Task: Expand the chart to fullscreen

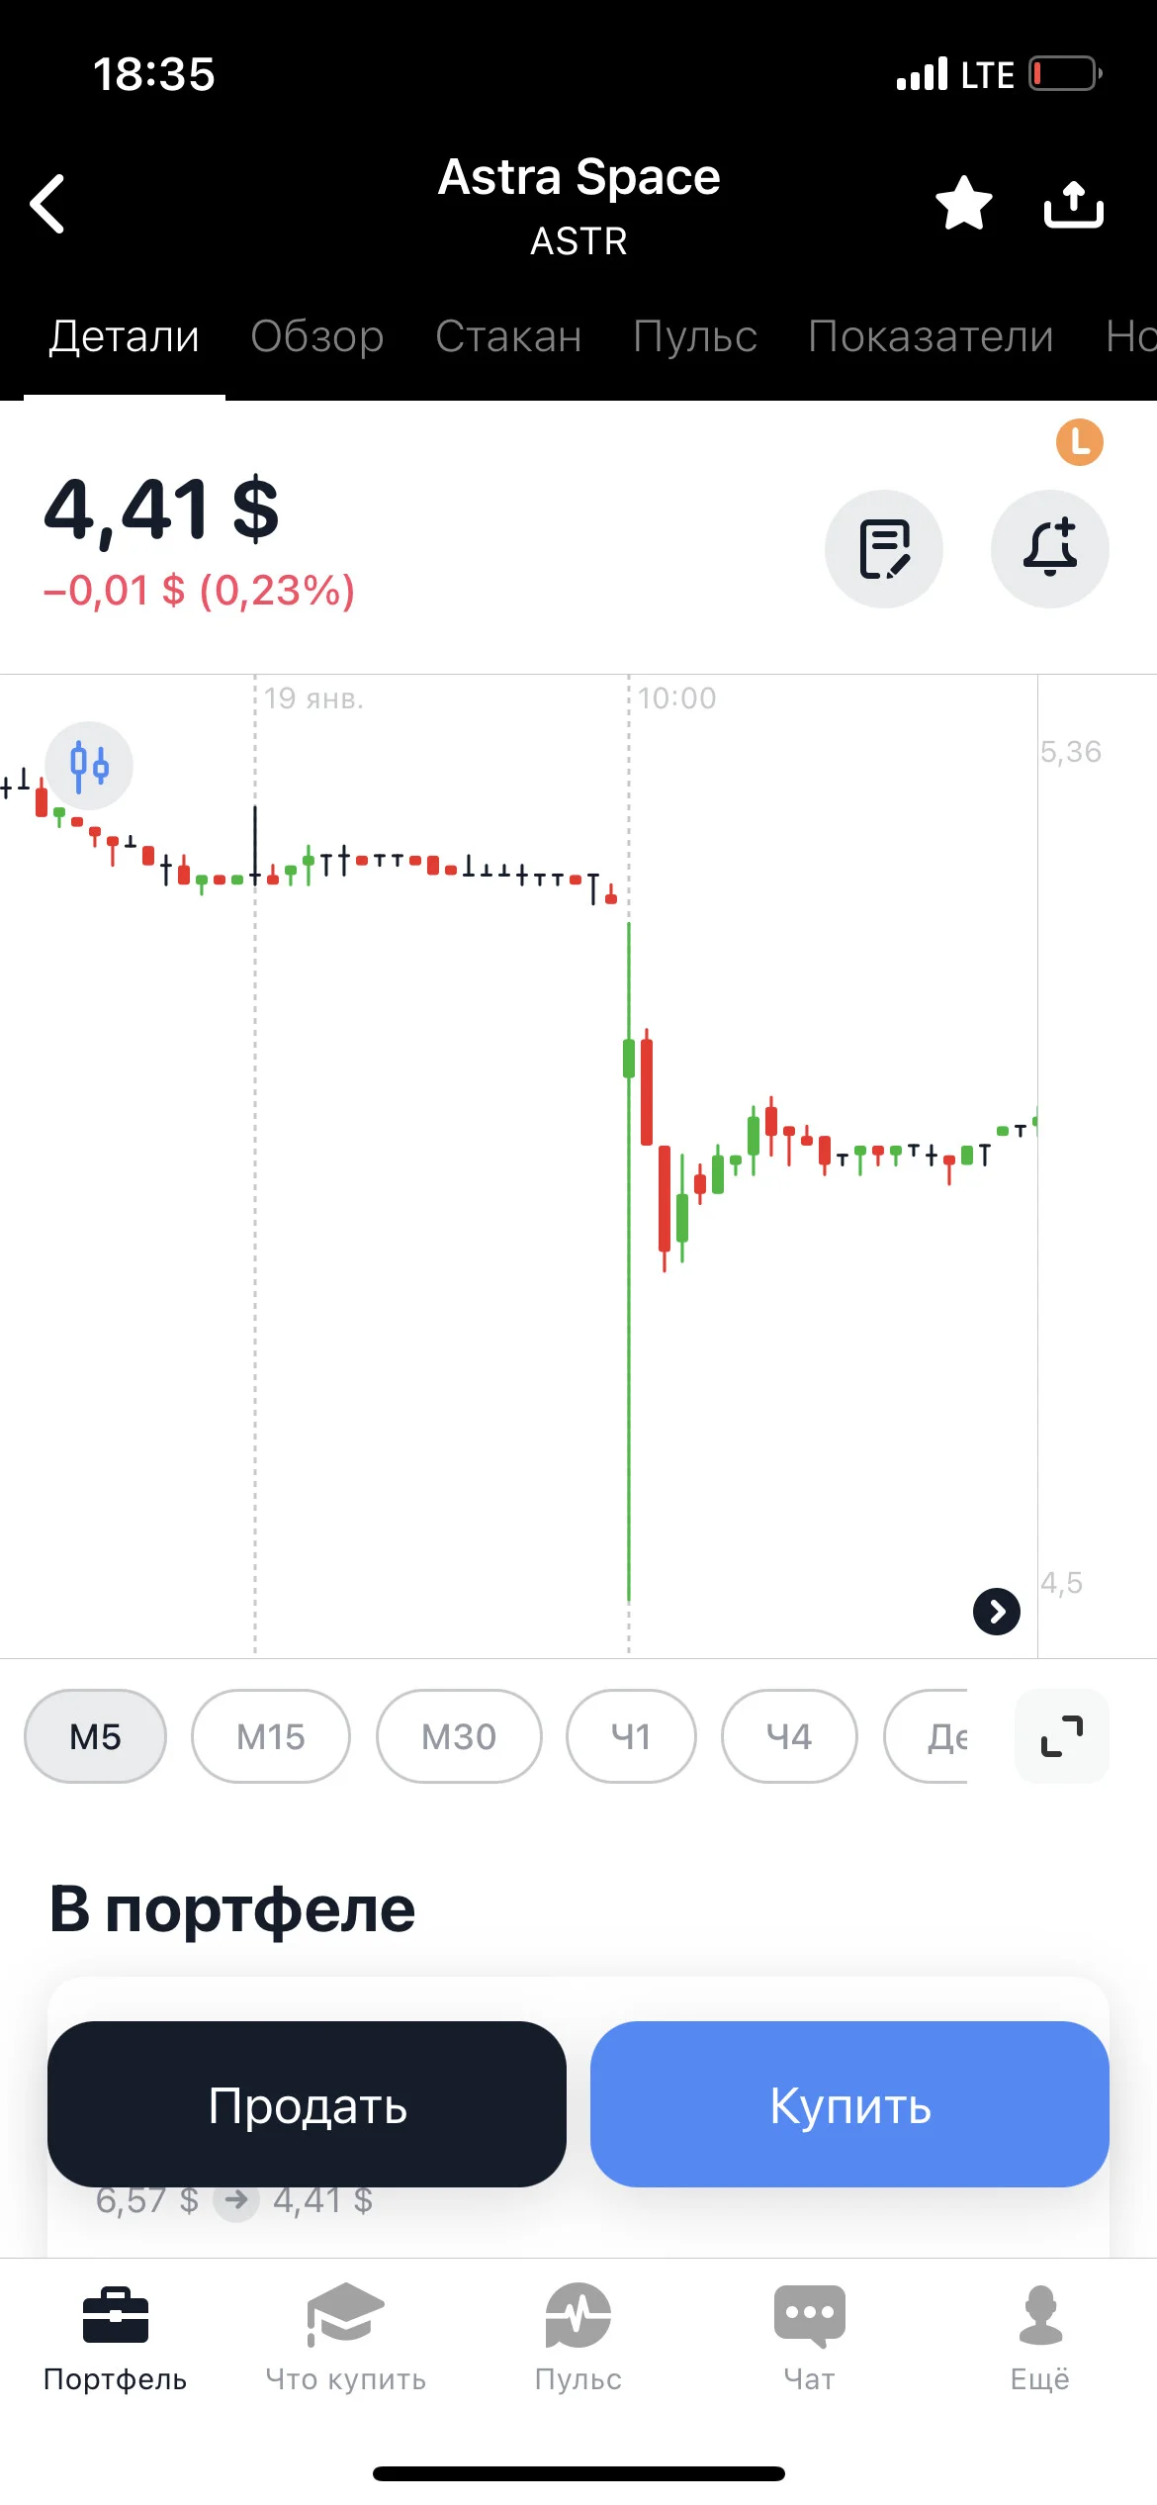Action: click(x=1062, y=1736)
